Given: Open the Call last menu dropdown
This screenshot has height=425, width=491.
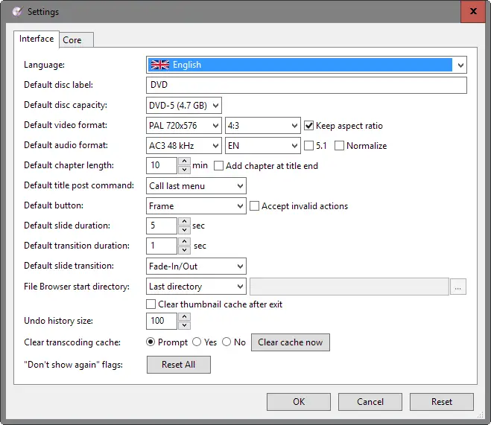Looking at the screenshot, I should [x=196, y=186].
